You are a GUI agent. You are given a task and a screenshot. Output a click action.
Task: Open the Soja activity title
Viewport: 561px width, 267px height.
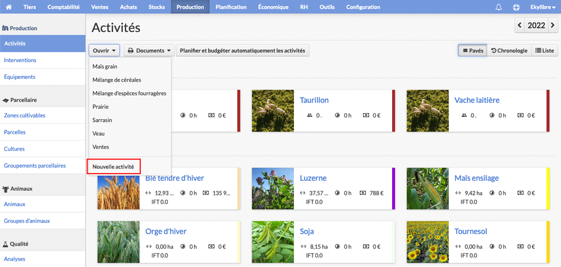pyautogui.click(x=307, y=231)
